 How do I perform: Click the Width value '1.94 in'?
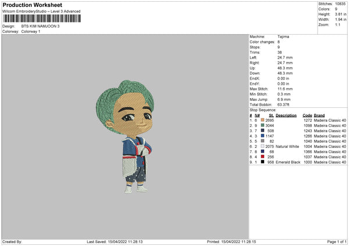[340, 20]
